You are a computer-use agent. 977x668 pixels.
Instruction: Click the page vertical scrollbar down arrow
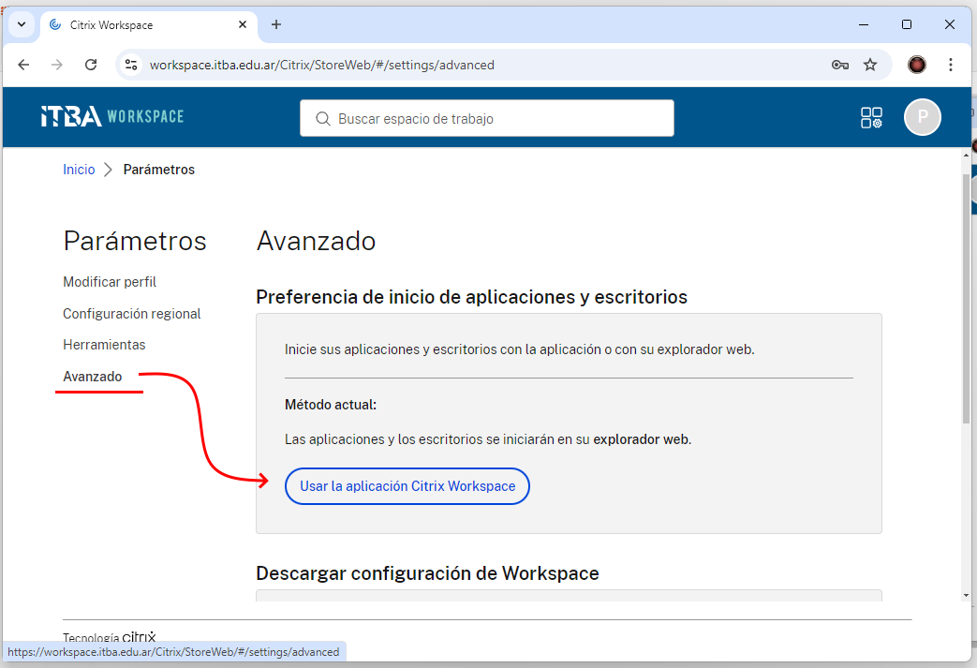pyautogui.click(x=966, y=595)
